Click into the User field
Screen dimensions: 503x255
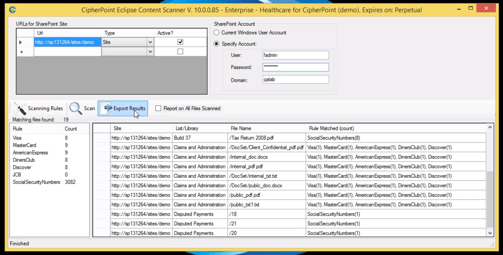[x=296, y=55]
